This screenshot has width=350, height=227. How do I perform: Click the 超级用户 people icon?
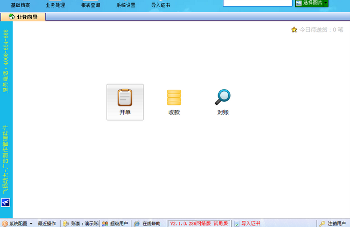point(105,223)
